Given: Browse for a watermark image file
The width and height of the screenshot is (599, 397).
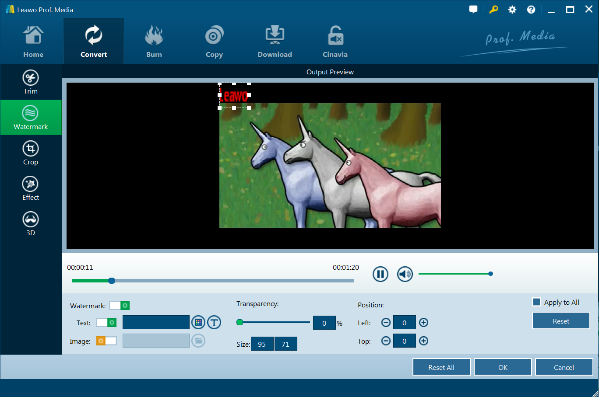Looking at the screenshot, I should [x=198, y=341].
